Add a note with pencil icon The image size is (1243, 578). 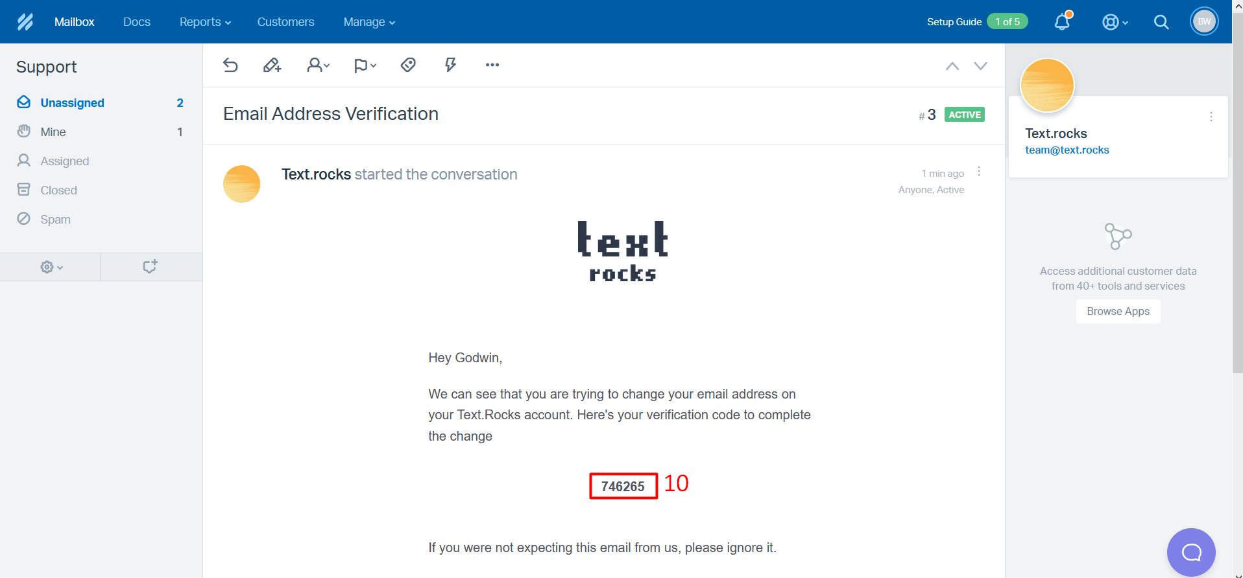[x=272, y=65]
